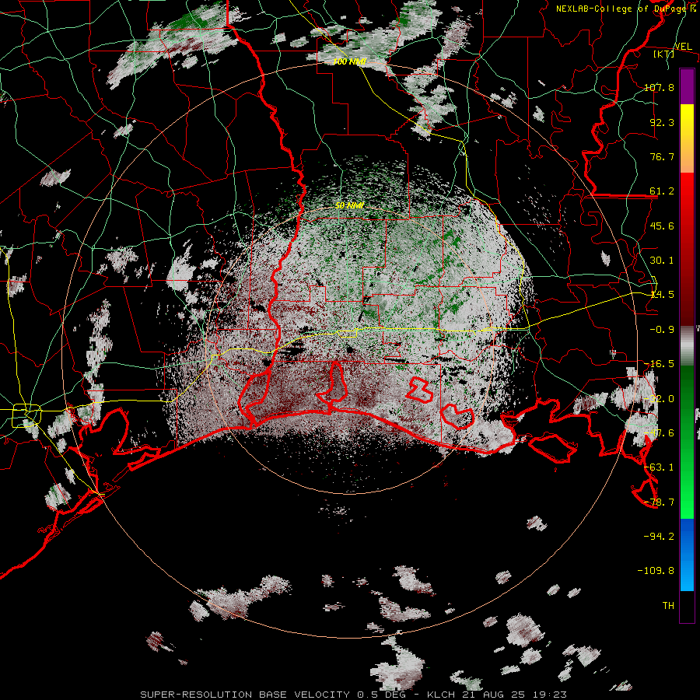Pick the black TH segment of color bar
This screenshot has width=700, height=700.
687,607
